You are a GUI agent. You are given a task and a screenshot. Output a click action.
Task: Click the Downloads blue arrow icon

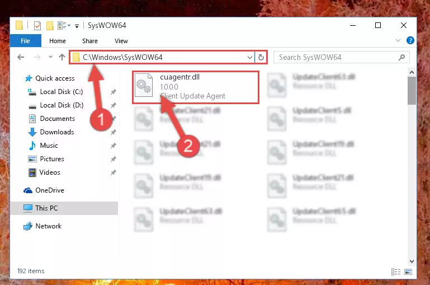[x=32, y=132]
